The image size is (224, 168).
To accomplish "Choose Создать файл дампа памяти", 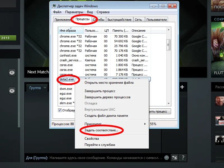I will [x=106, y=116].
